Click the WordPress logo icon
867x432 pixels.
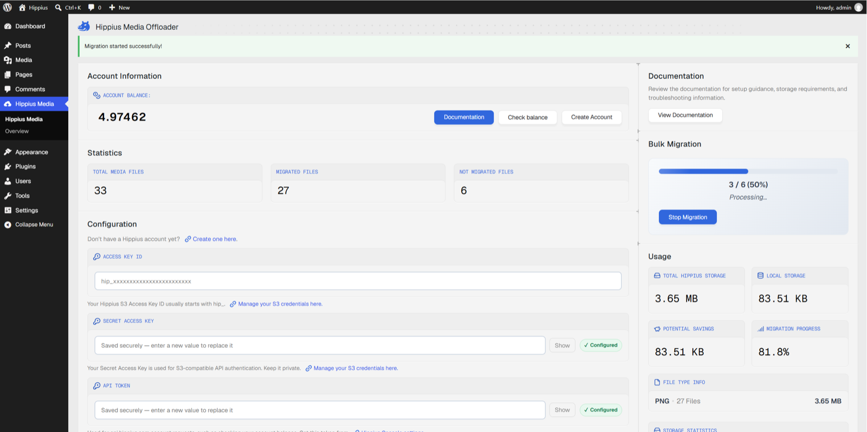pyautogui.click(x=8, y=8)
